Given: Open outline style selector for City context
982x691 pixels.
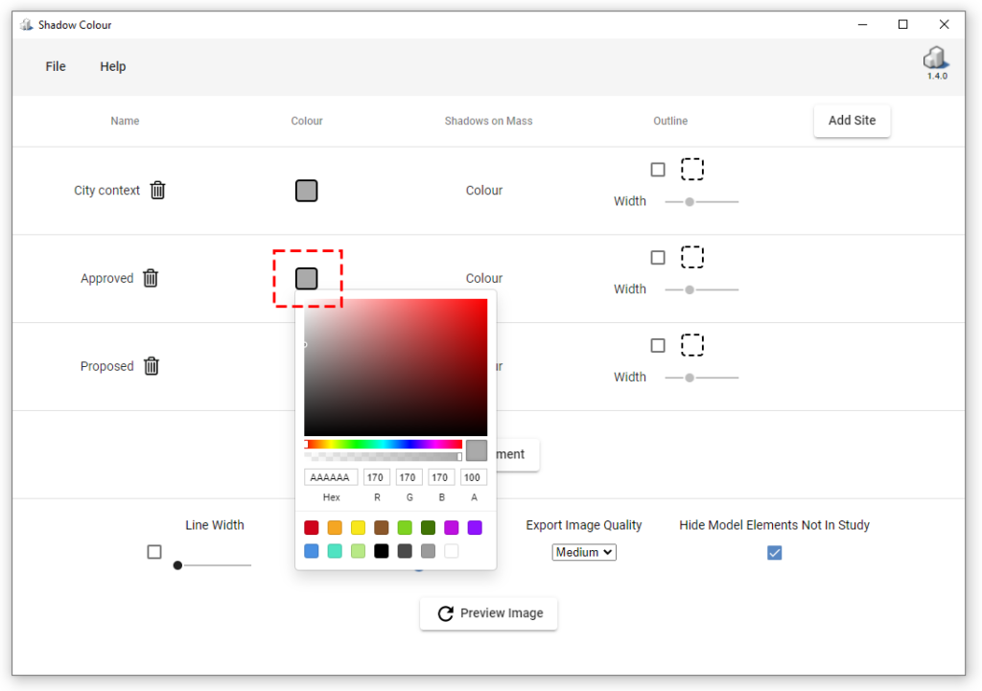Looking at the screenshot, I should point(692,168).
